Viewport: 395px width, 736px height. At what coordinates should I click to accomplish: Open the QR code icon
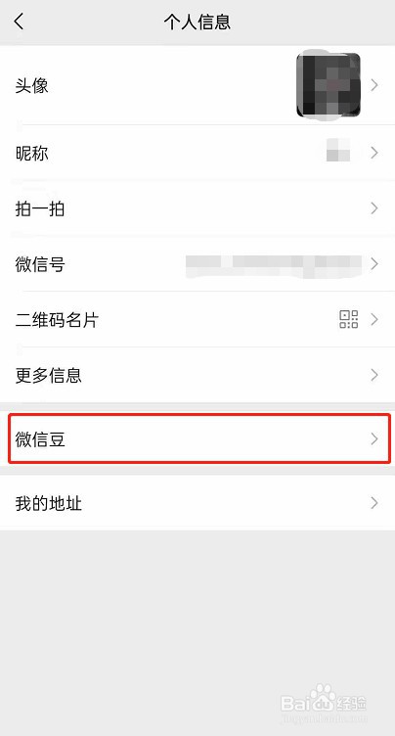[x=348, y=319]
